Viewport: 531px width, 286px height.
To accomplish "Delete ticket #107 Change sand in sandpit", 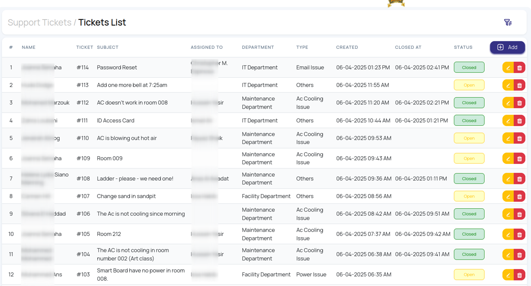I will click(520, 196).
